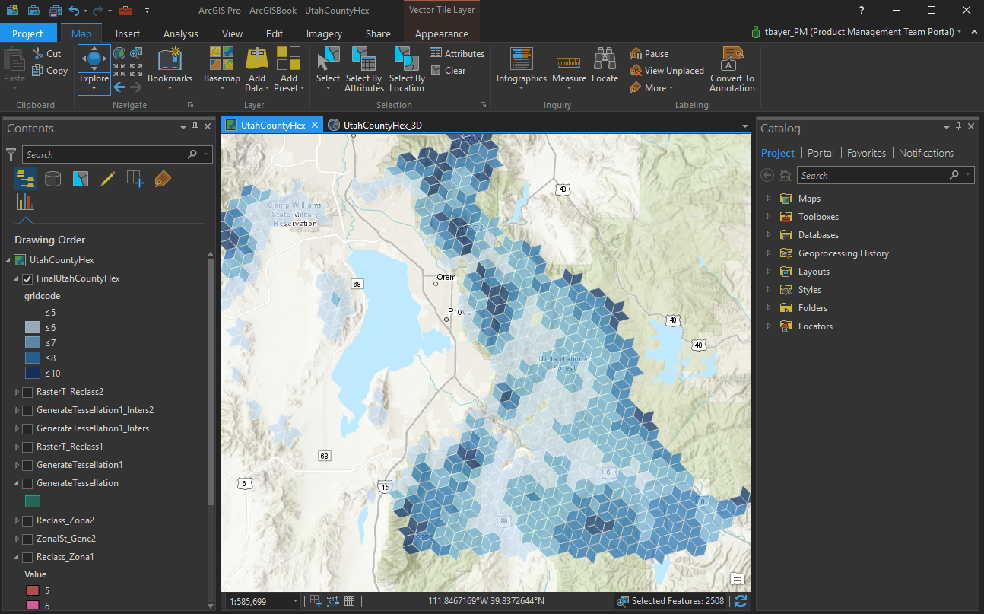Open the Portal link in Catalog
The width and height of the screenshot is (984, 614).
pos(821,153)
